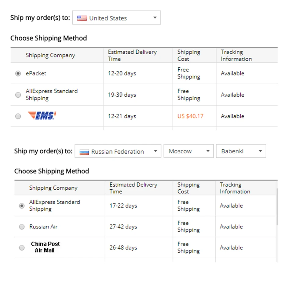Select AliExpress Standard Shipping for United States
The image size is (284, 284).
coord(18,95)
